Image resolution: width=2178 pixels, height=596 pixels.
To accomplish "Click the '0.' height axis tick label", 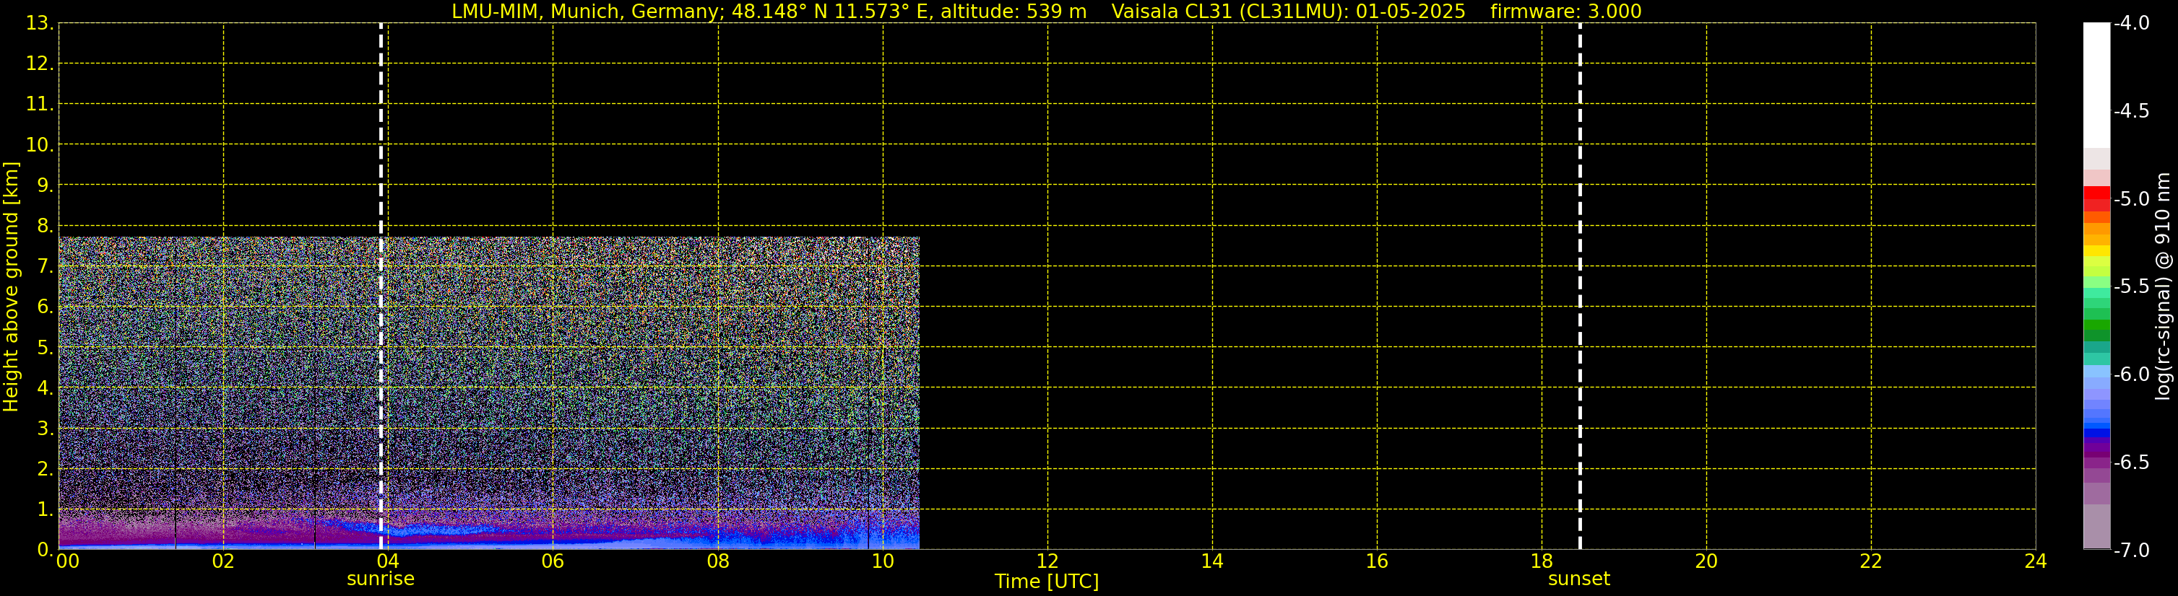I will tap(45, 550).
